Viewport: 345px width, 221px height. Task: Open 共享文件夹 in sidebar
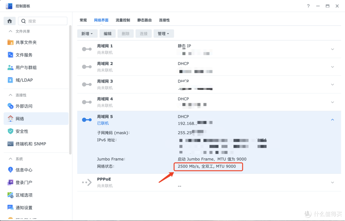pos(36,42)
